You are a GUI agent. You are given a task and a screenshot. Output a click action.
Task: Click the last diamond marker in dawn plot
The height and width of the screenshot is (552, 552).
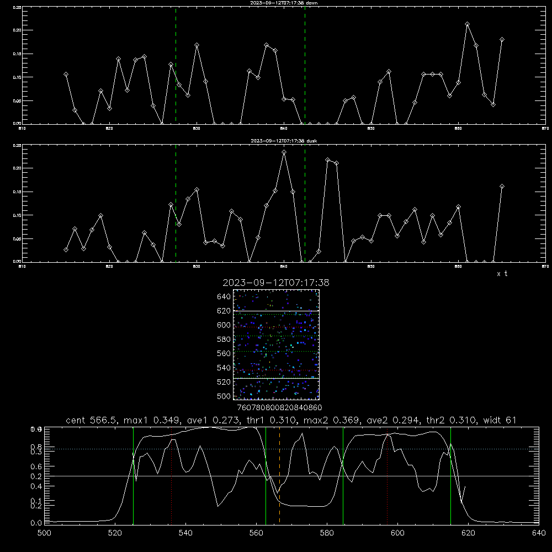(x=502, y=40)
